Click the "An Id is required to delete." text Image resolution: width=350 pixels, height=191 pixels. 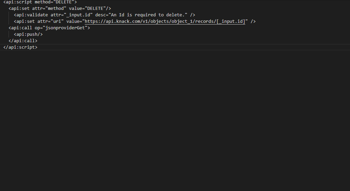[148, 15]
